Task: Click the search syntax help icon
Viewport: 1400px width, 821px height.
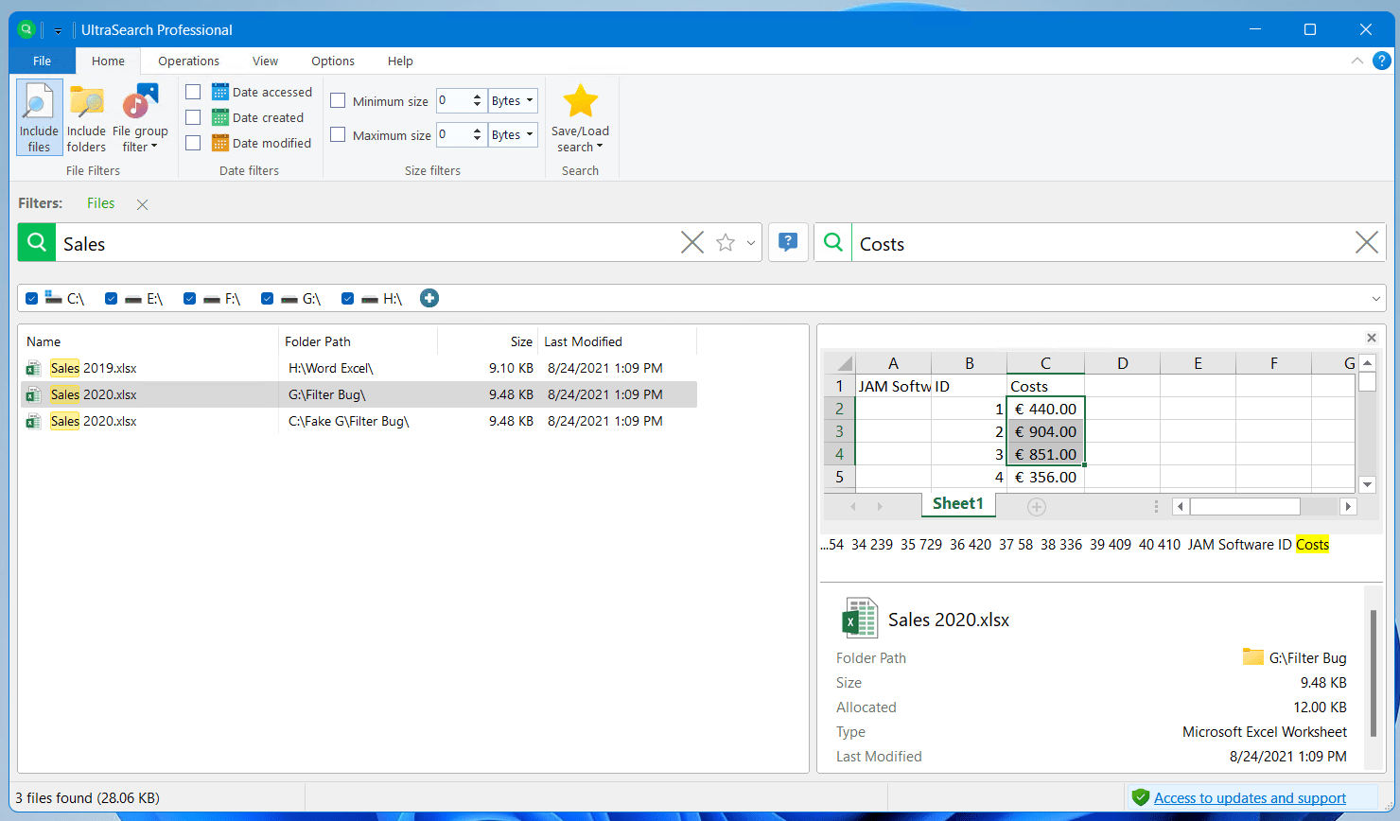Action: pos(788,243)
